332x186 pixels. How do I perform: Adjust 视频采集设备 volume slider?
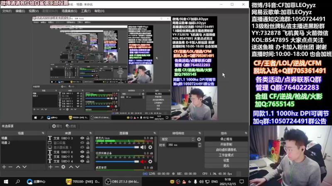click(117, 162)
